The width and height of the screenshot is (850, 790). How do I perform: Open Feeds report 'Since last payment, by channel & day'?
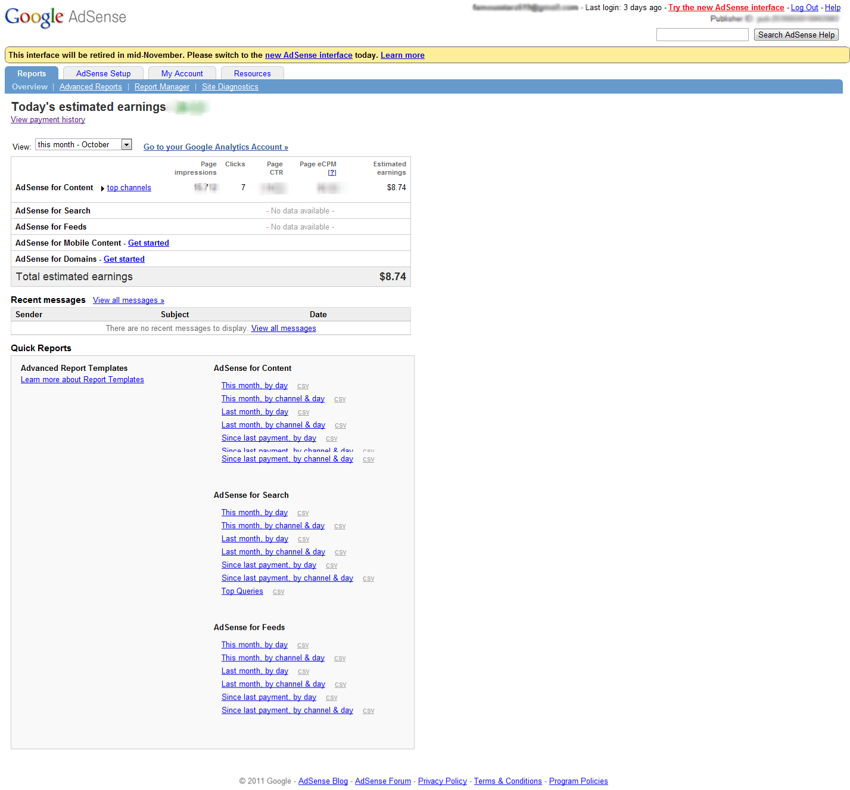click(287, 711)
